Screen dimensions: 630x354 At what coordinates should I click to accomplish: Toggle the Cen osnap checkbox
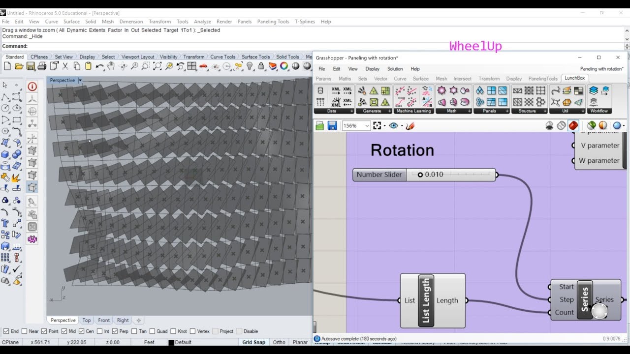[82, 331]
